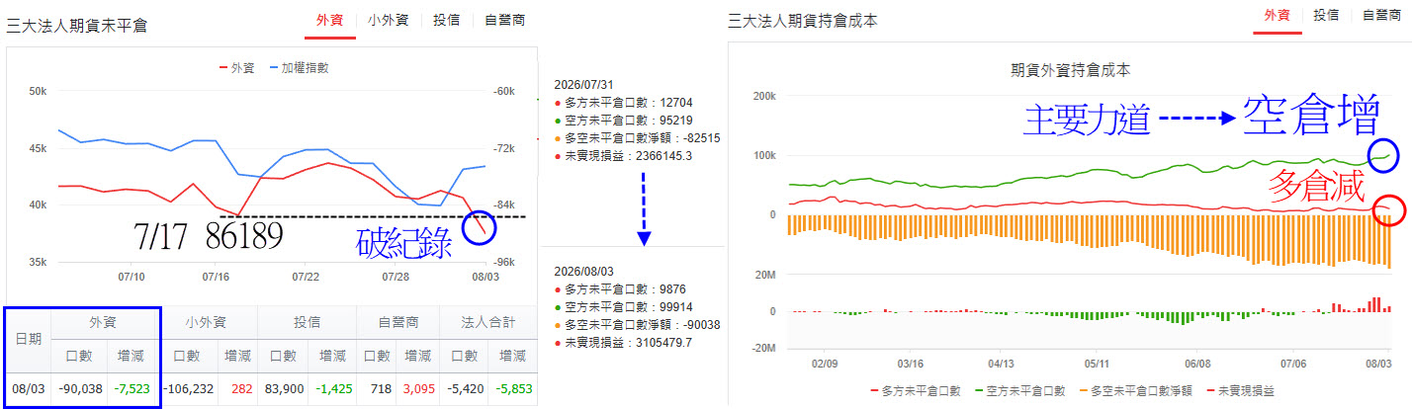Click the 05/11 x-axis label
The image size is (1412, 409).
click(x=1098, y=363)
